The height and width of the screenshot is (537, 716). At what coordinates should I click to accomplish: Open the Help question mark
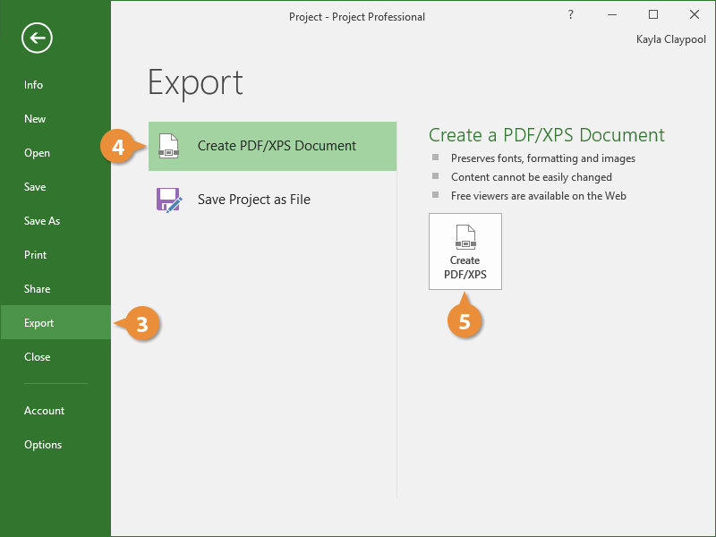click(x=571, y=15)
